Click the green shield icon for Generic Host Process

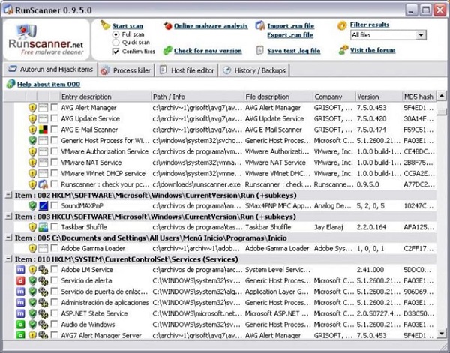point(32,140)
